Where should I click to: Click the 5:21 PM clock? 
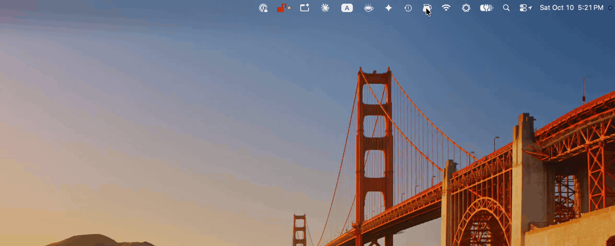591,8
